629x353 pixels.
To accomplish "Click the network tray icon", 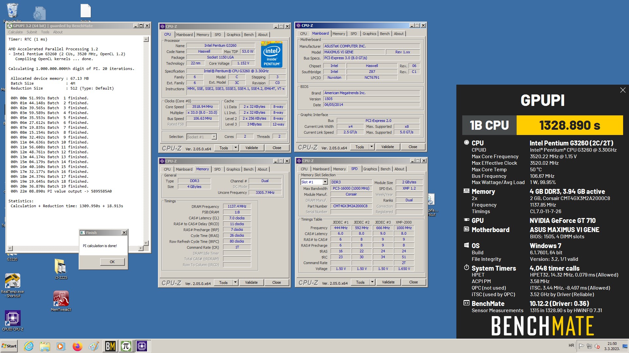I will pyautogui.click(x=589, y=346).
